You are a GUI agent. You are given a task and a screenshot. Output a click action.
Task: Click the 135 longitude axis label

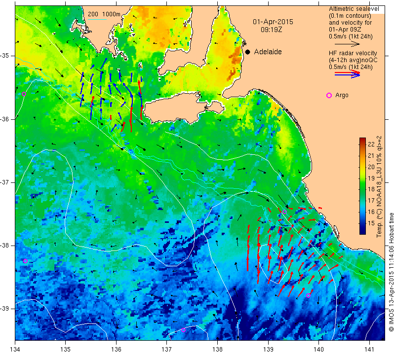66,350
